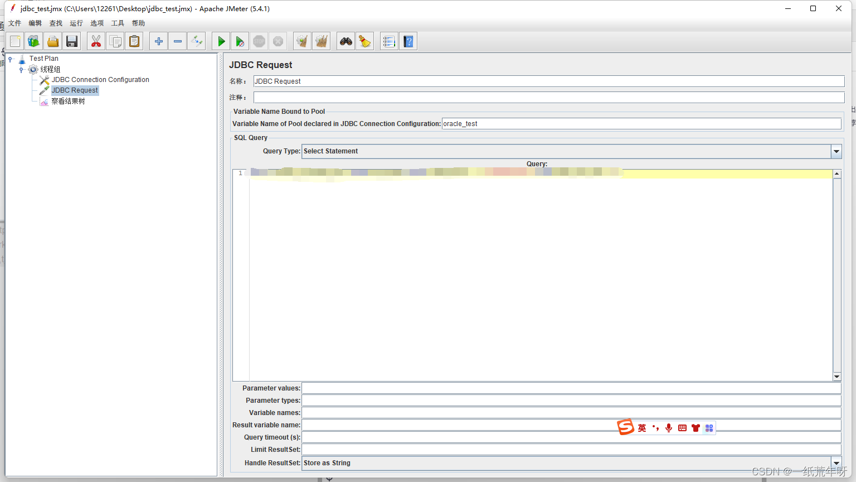Select 线程组 node in the tree
856x482 pixels.
tap(50, 69)
